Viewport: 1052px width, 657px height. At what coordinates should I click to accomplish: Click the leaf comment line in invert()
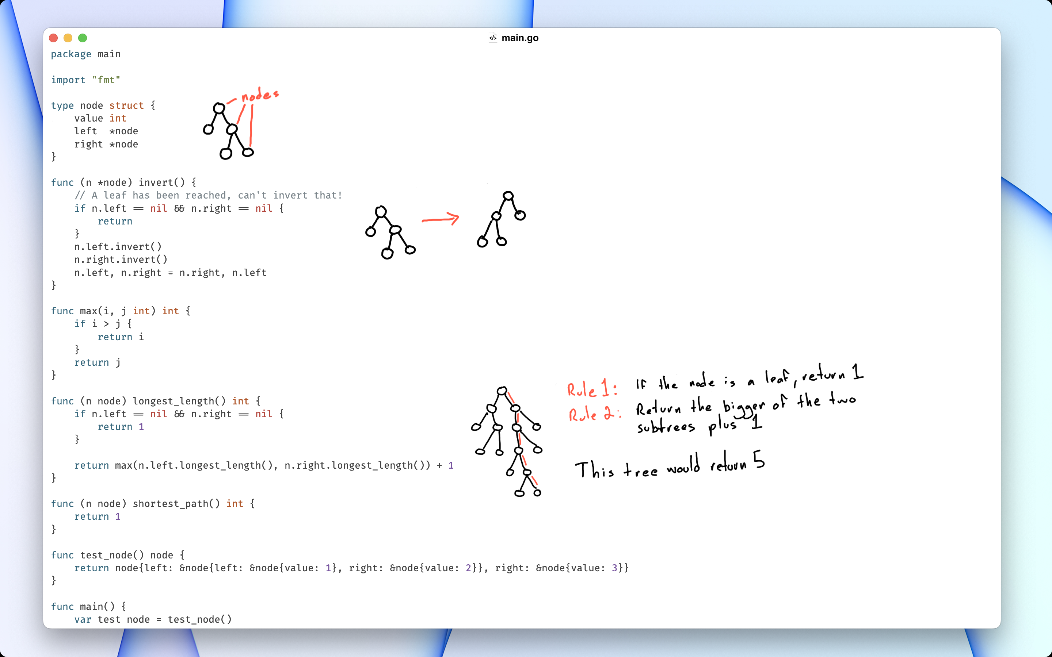[x=209, y=196]
